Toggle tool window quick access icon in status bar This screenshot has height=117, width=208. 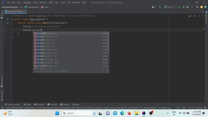3,108
